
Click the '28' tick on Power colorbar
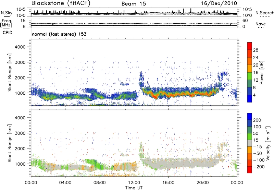256,50
